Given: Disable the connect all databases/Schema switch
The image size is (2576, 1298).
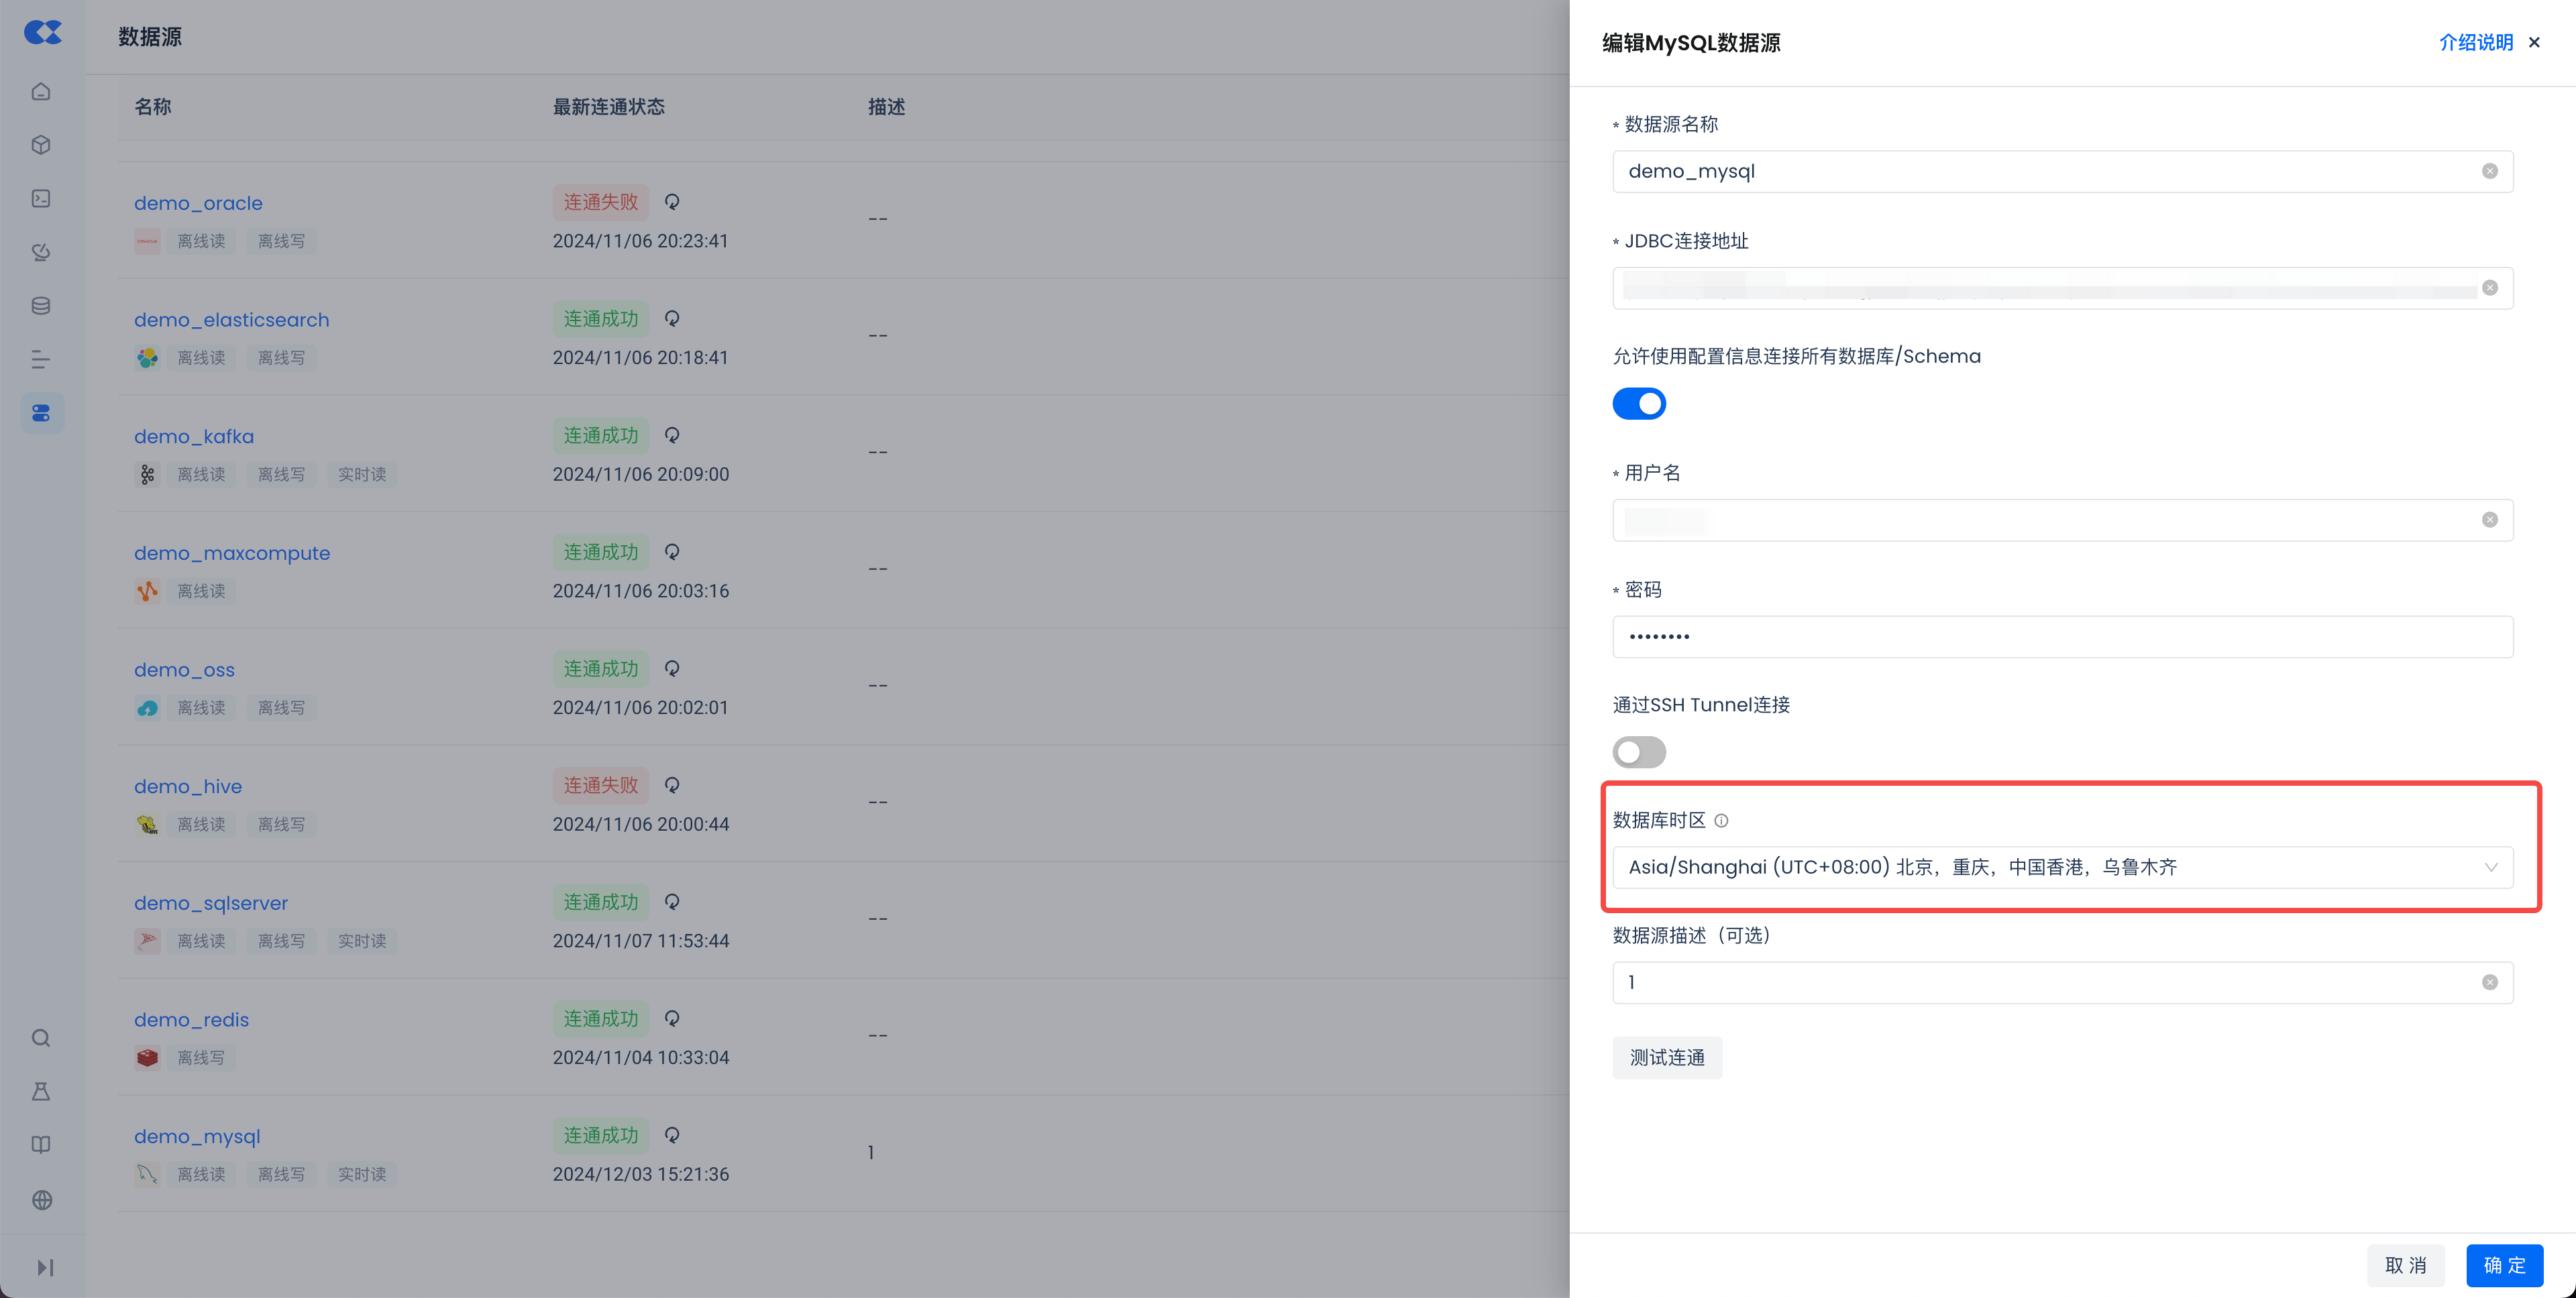Looking at the screenshot, I should (1639, 404).
